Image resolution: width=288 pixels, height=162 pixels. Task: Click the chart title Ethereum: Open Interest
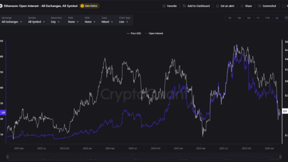[x=41, y=6]
